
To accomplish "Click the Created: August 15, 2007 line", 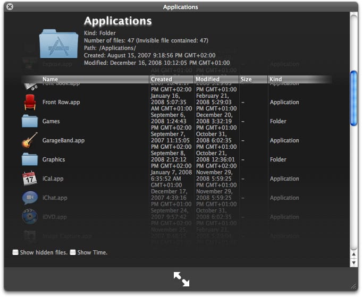I will point(149,55).
